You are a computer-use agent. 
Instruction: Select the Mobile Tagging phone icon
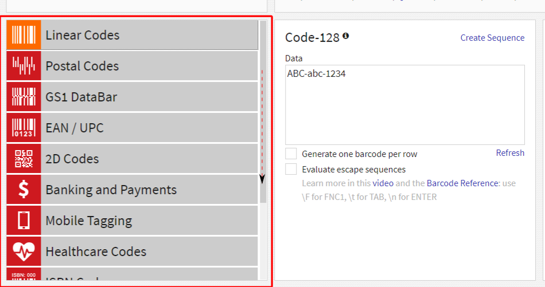point(24,221)
